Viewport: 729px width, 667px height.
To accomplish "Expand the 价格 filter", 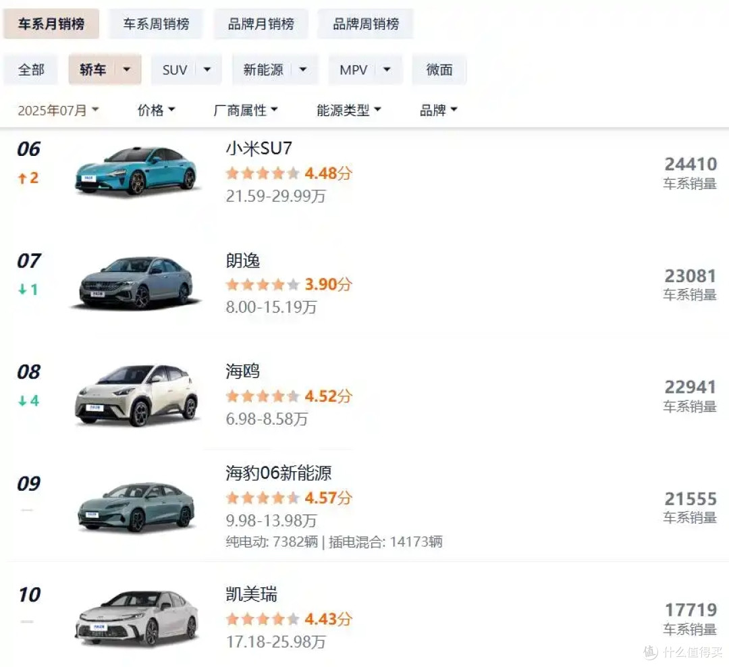I will point(156,110).
